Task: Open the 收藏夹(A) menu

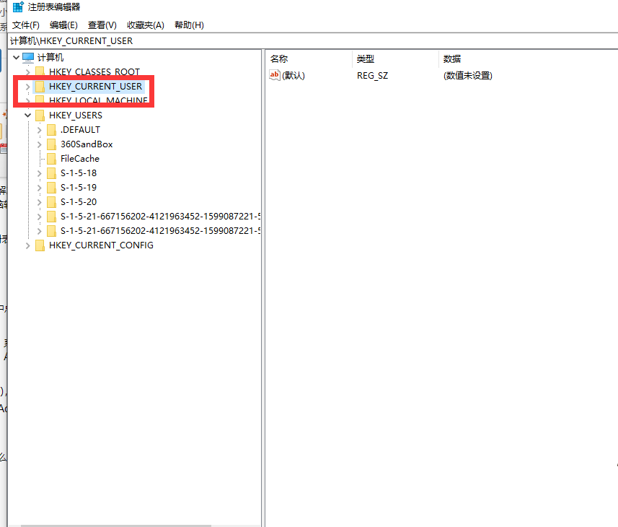Action: 145,25
